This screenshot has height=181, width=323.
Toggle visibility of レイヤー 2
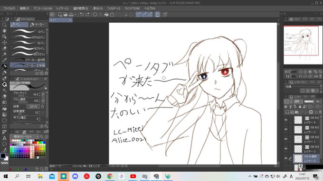pyautogui.click(x=286, y=129)
